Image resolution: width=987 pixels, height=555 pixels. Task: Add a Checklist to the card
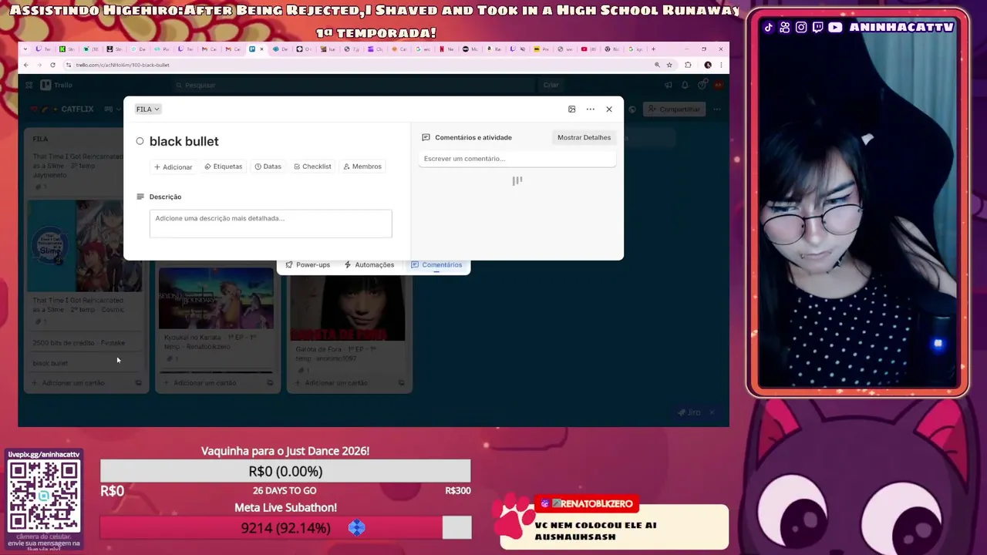pos(312,166)
